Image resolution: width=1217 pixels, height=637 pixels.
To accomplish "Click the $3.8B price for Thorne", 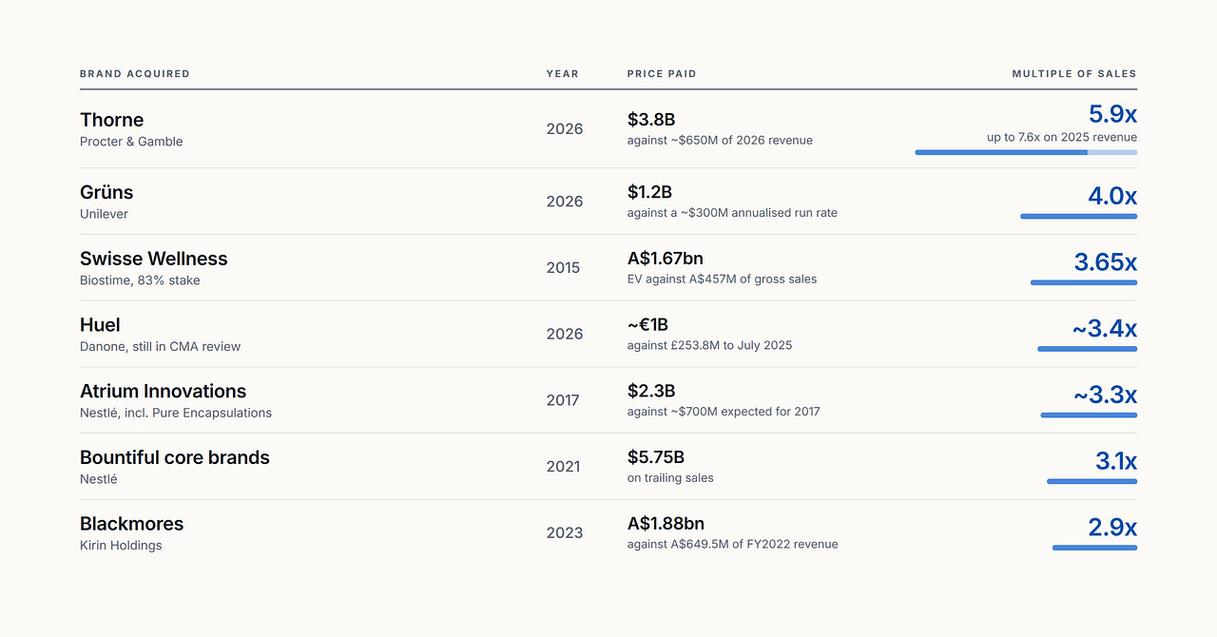I will pyautogui.click(x=651, y=119).
